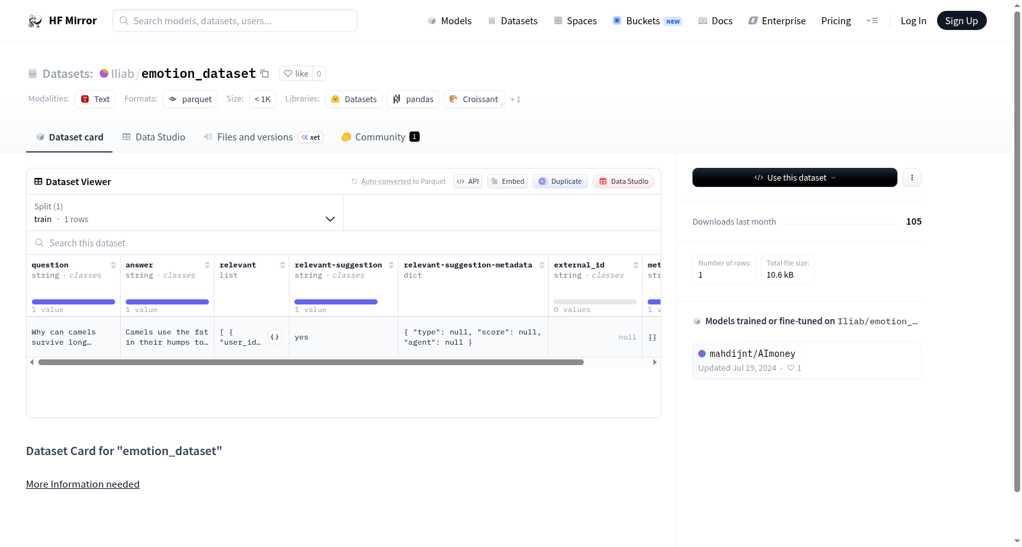Show the +1 additional libraries
The image size is (1022, 547).
pyautogui.click(x=515, y=100)
